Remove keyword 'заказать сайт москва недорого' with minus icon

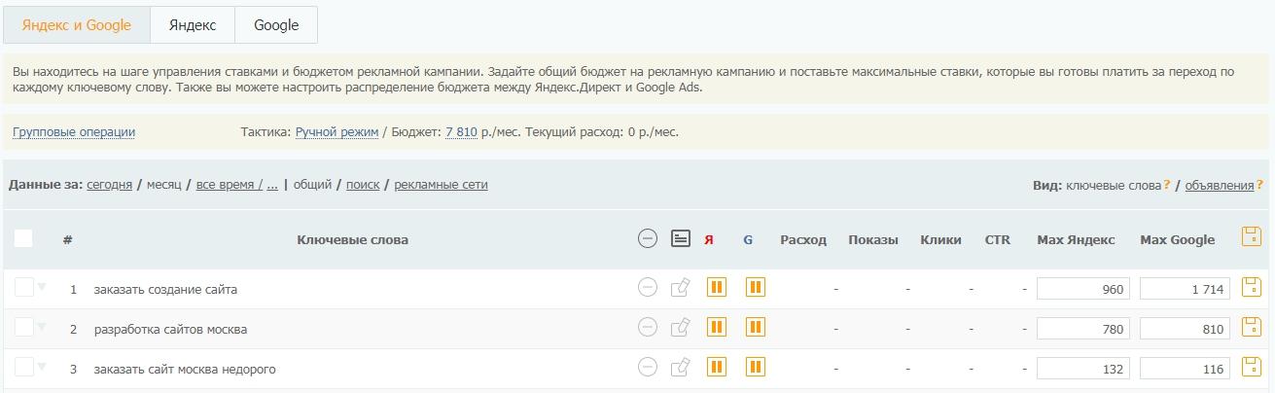coord(648,367)
